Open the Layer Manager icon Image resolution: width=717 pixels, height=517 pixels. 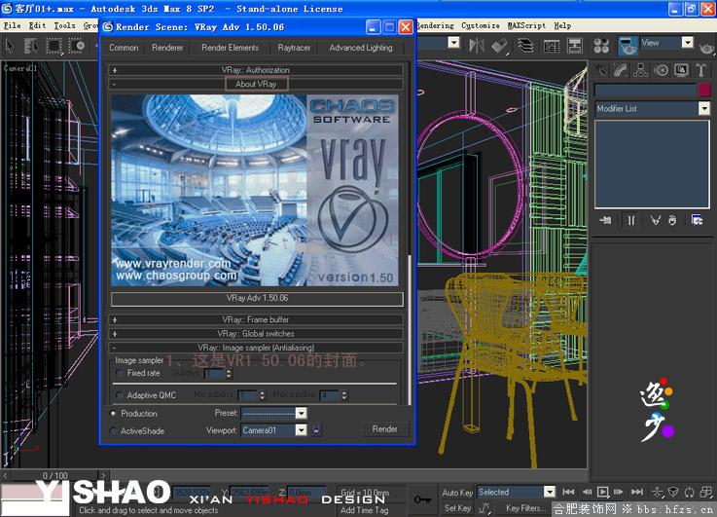tap(526, 46)
